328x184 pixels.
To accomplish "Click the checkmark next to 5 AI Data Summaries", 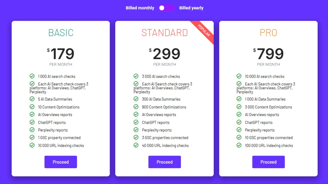I will coord(32,99).
